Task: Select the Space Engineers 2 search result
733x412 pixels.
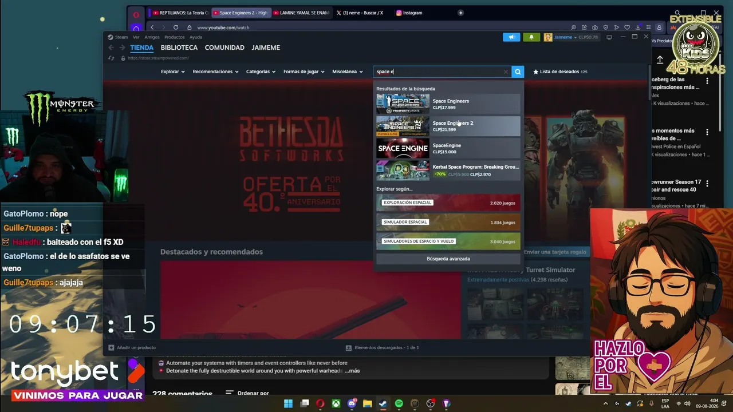Action: (448, 126)
